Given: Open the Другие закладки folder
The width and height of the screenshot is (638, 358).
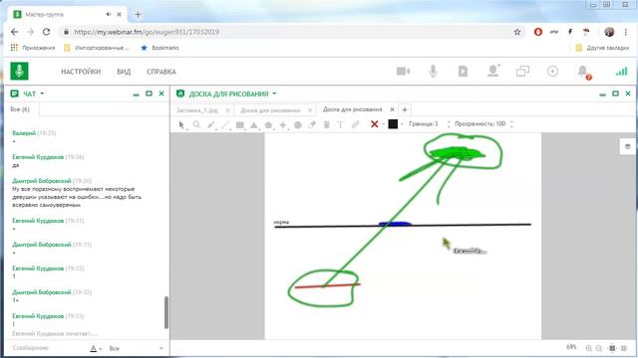Looking at the screenshot, I should 602,48.
